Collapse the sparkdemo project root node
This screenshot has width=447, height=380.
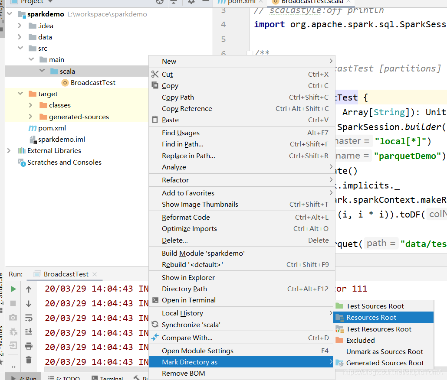(10, 14)
